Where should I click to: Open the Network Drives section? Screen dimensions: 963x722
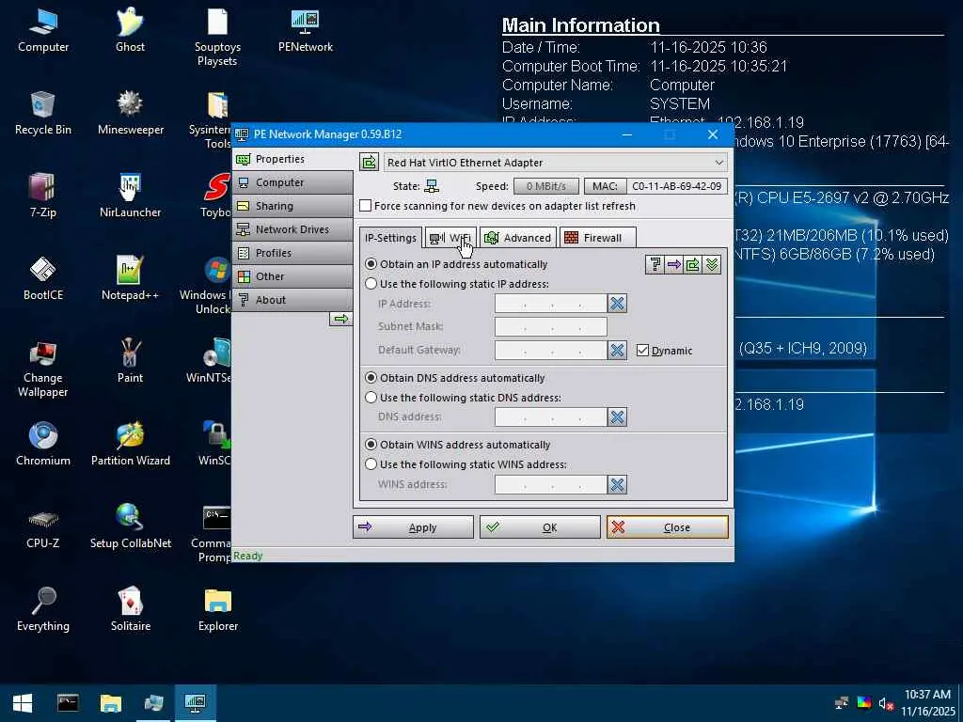pyautogui.click(x=293, y=229)
